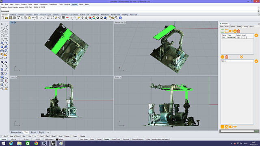This screenshot has height=146, width=260.
Task: Toggle the Select checkbox for Clip row
Action: [x=238, y=38]
